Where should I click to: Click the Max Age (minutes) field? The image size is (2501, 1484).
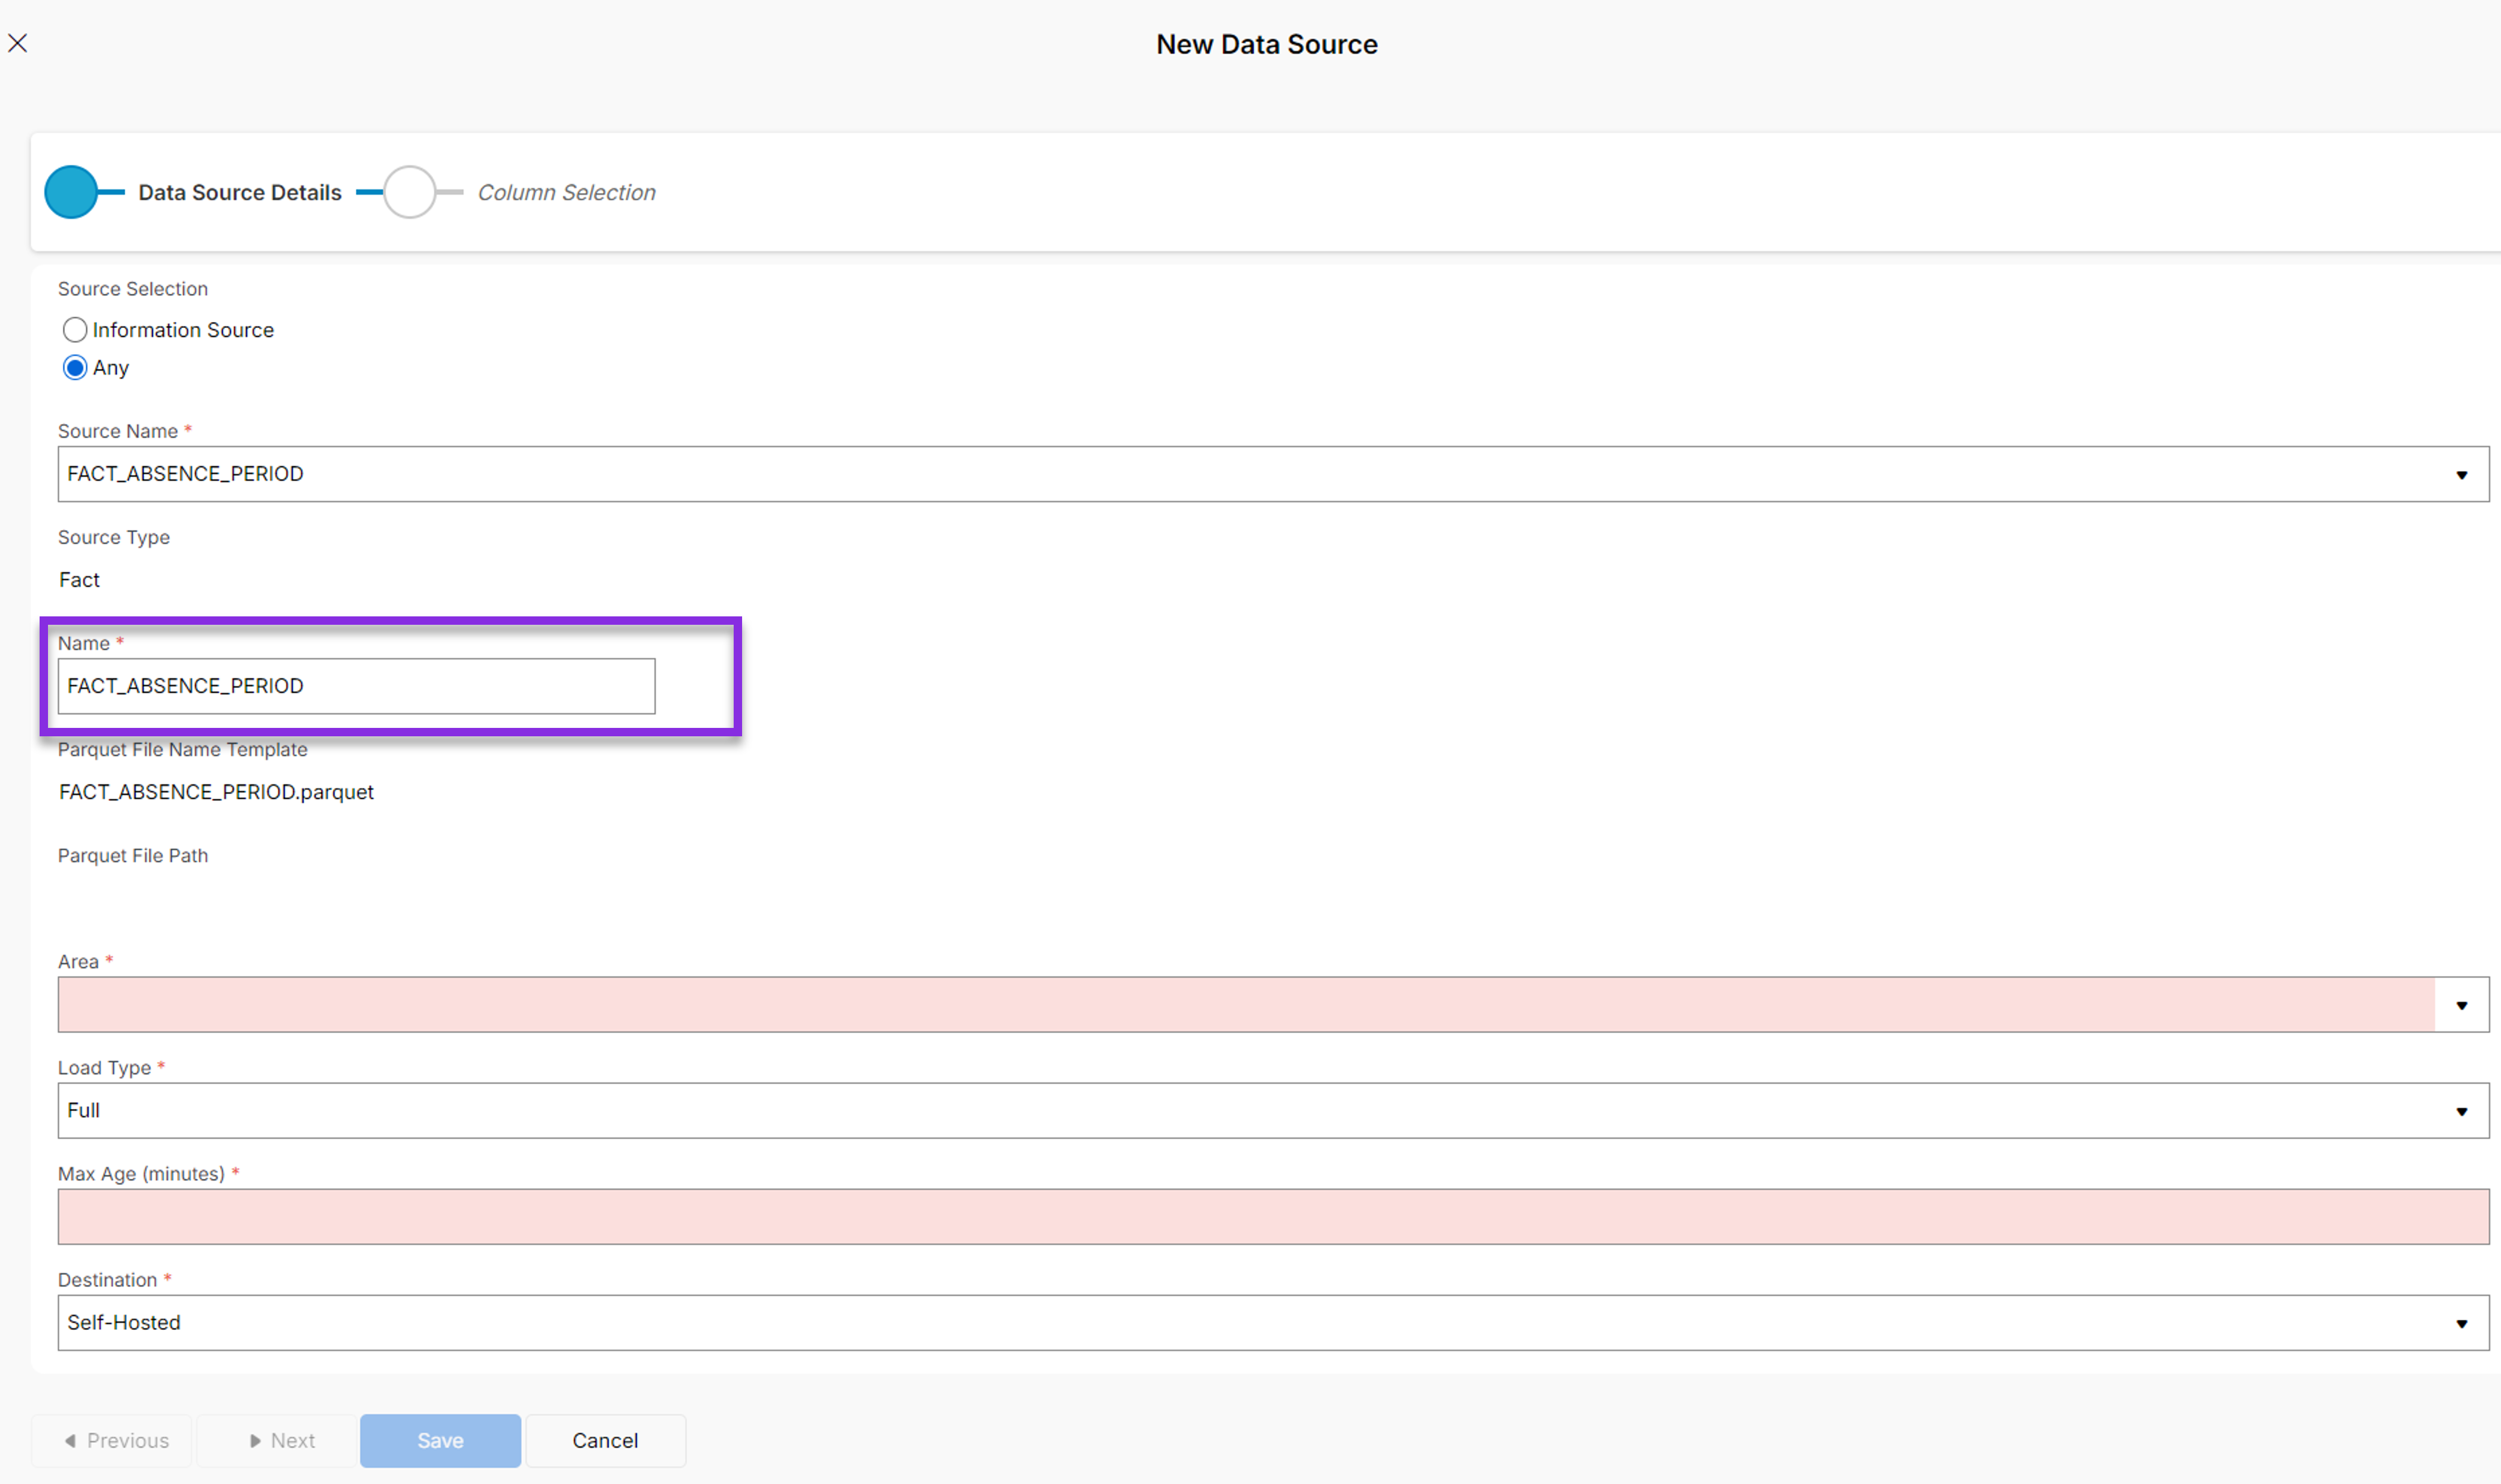pyautogui.click(x=1272, y=1217)
